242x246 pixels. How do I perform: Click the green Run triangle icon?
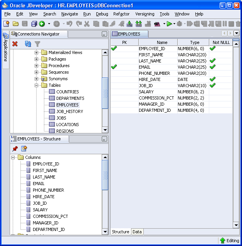[169, 24]
